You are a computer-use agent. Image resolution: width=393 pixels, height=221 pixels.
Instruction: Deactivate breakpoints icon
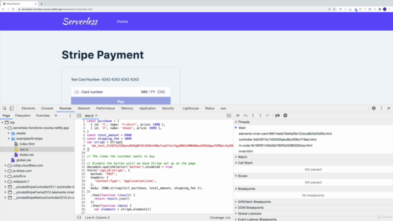pyautogui.click(x=278, y=115)
